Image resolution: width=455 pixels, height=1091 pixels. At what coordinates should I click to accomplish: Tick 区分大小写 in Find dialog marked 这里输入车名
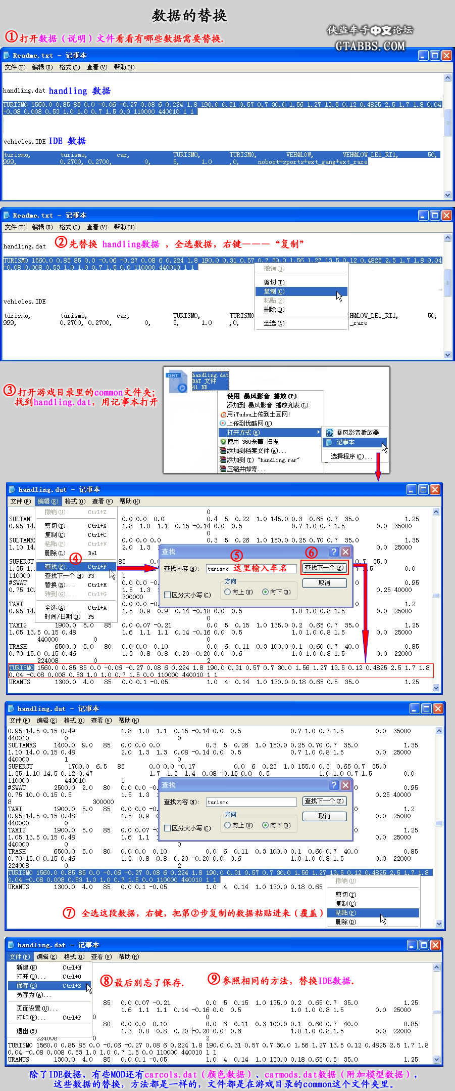point(168,595)
